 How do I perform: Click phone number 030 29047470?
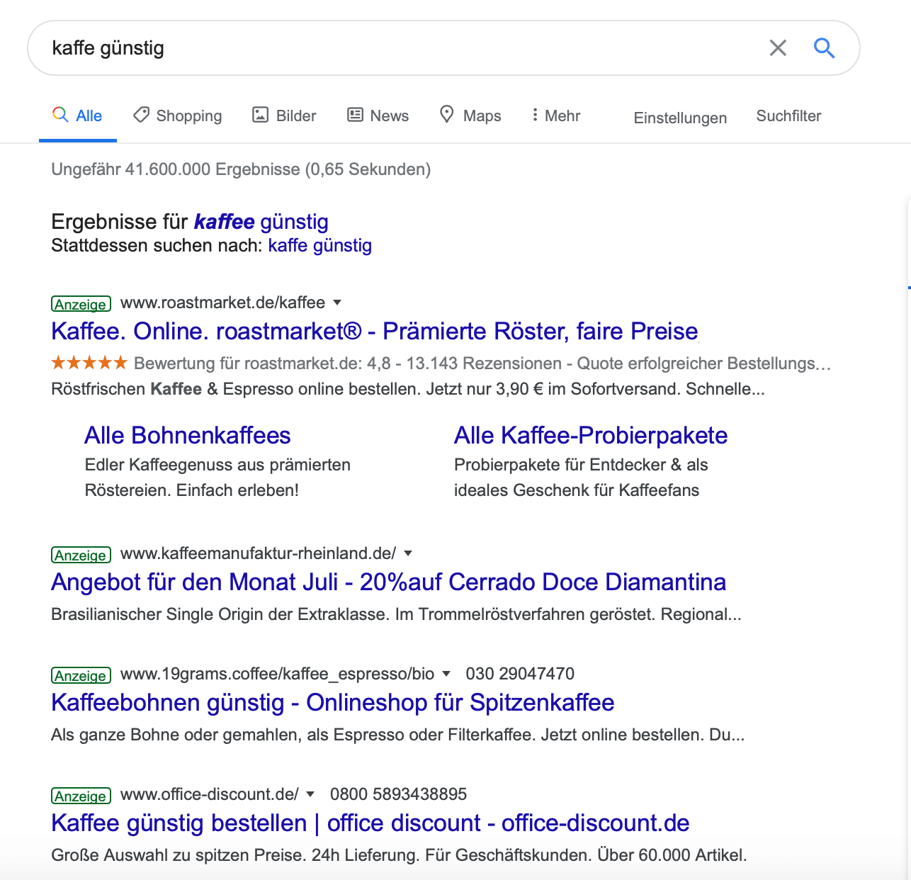[x=520, y=674]
